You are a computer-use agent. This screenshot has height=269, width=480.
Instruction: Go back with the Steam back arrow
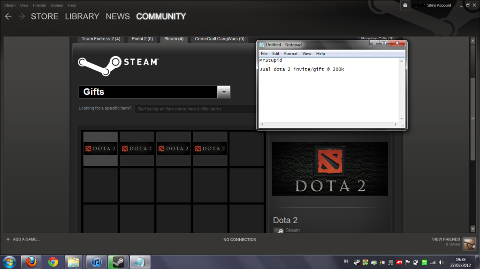[x=8, y=16]
